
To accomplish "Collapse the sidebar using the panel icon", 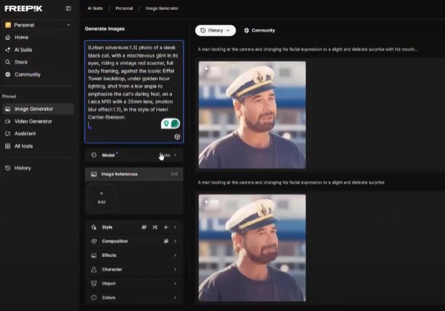I will 68,8.
